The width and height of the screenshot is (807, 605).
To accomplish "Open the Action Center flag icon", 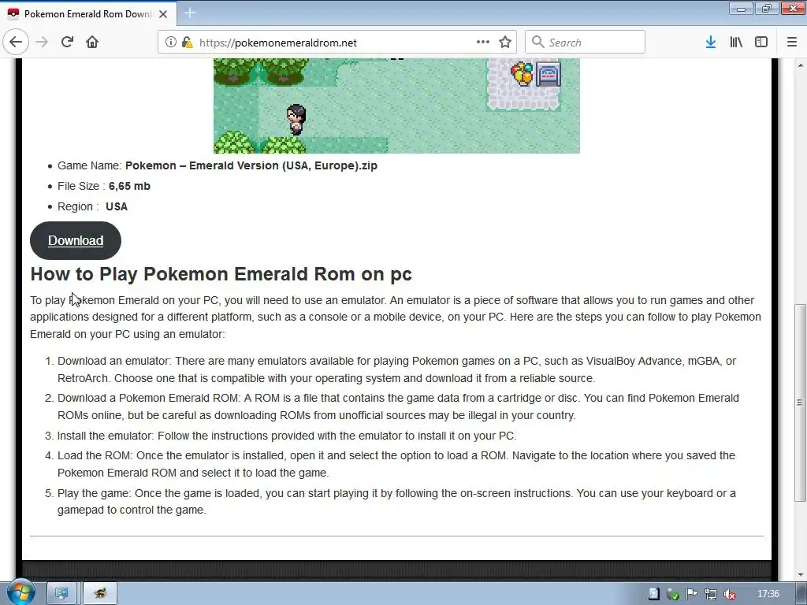I will point(692,594).
